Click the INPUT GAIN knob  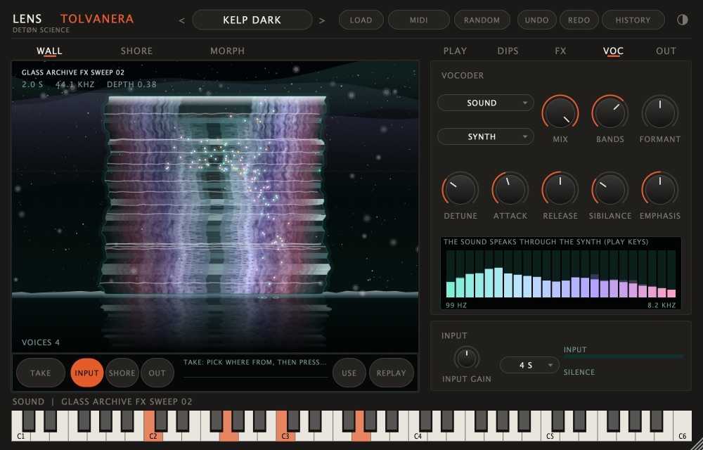467,358
